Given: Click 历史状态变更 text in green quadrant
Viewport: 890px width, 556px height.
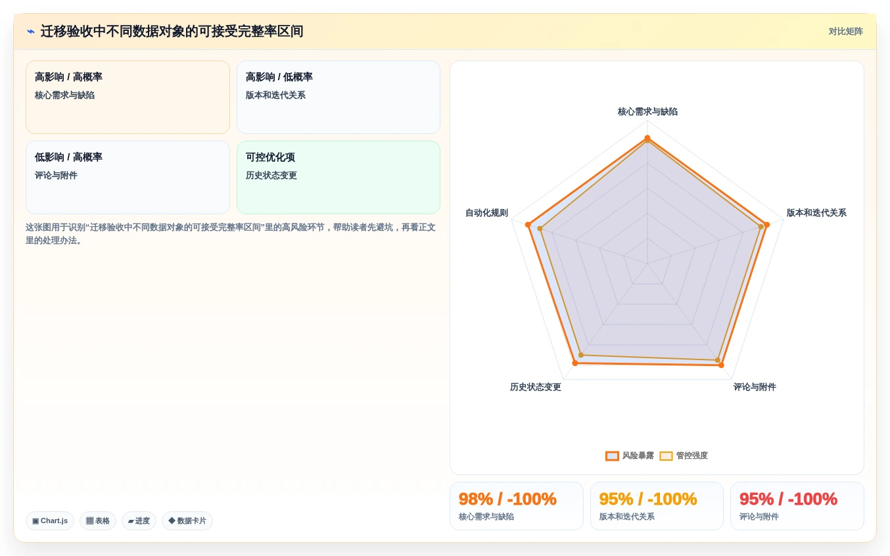Looking at the screenshot, I should click(x=271, y=175).
